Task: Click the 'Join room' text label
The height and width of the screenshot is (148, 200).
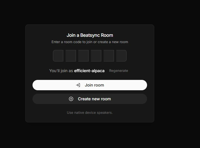Action: 94,85
